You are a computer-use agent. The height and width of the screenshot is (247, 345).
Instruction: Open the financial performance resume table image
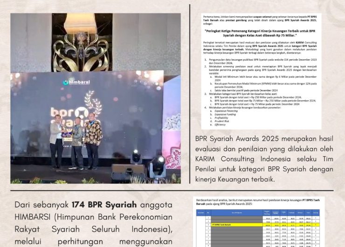[x=259, y=222]
